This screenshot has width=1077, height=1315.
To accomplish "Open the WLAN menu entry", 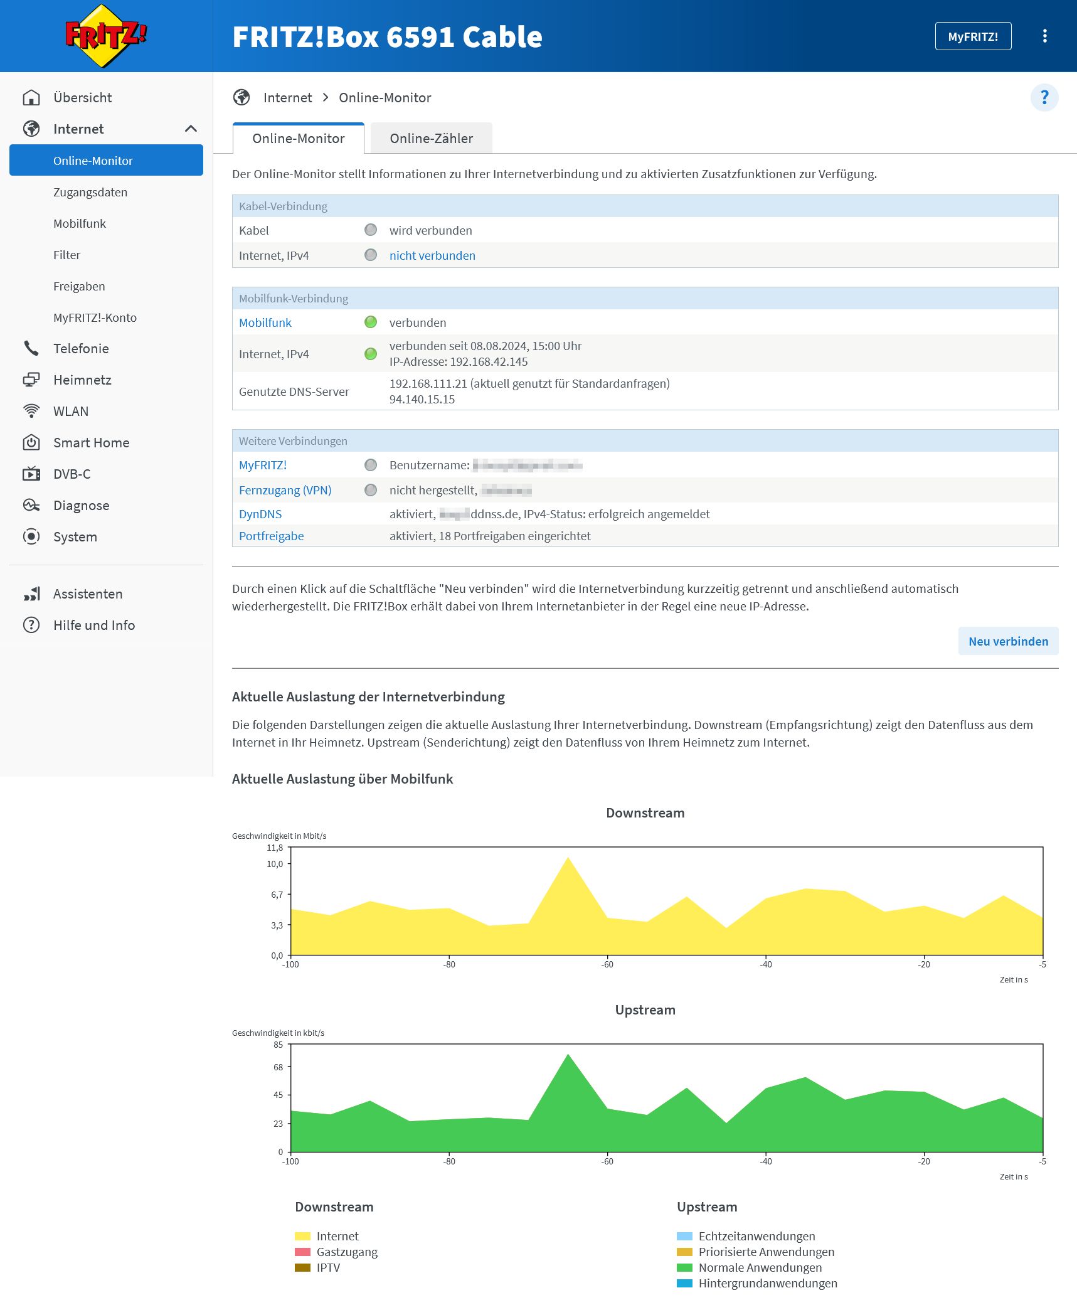I will point(71,411).
